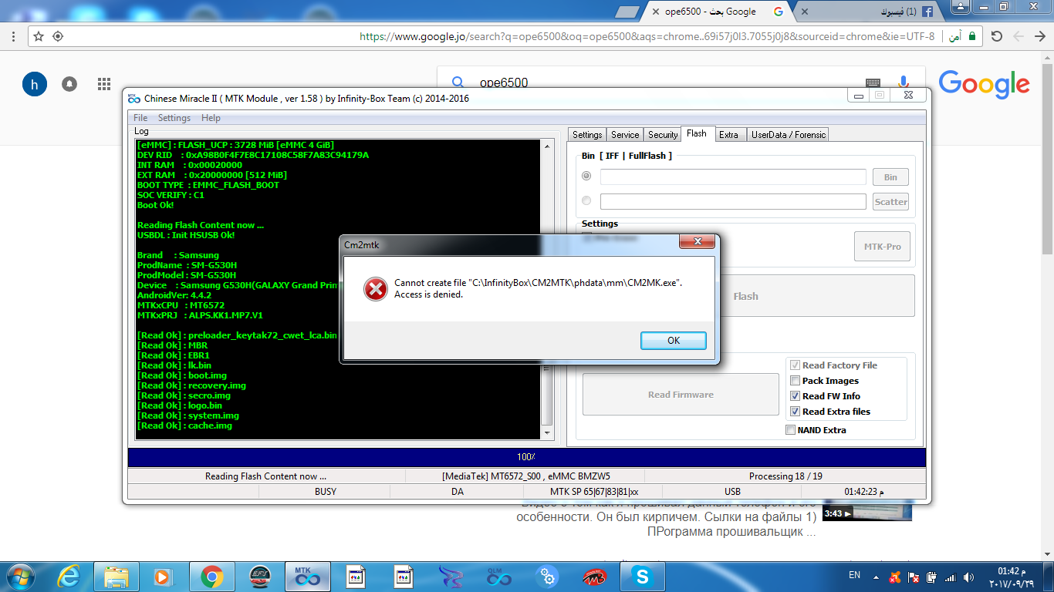The image size is (1054, 592).
Task: Switch to the Settings tab
Action: coord(587,134)
